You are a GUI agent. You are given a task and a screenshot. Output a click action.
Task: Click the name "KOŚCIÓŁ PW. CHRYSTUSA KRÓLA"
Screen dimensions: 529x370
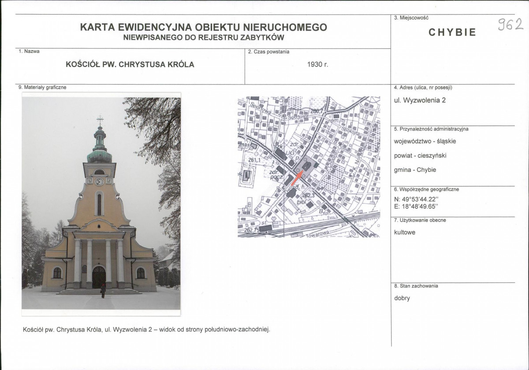click(x=130, y=64)
